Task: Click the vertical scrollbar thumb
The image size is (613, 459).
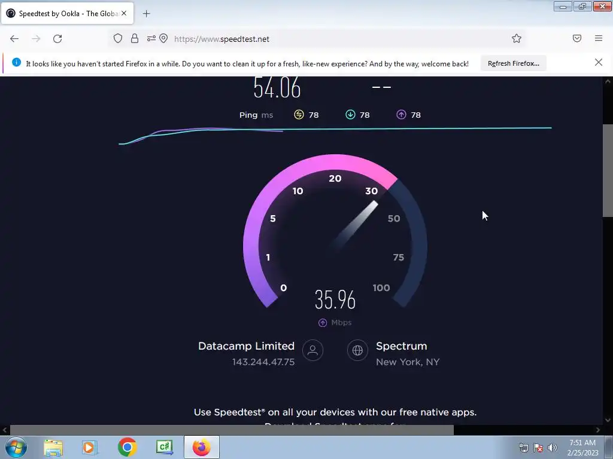Action: coord(608,170)
